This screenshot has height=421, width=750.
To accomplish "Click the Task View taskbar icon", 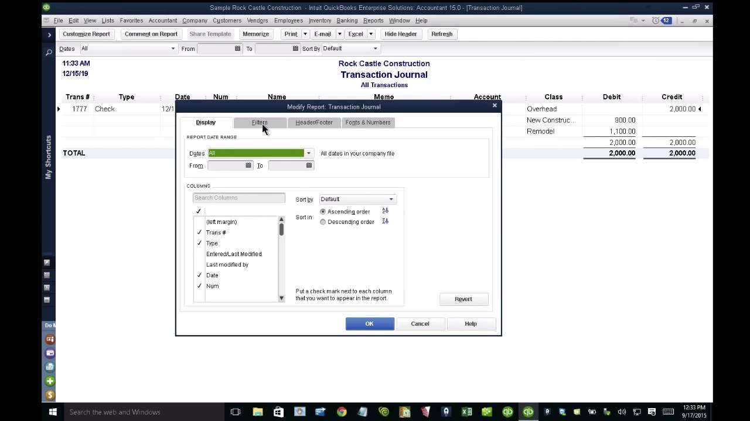I will [x=236, y=412].
